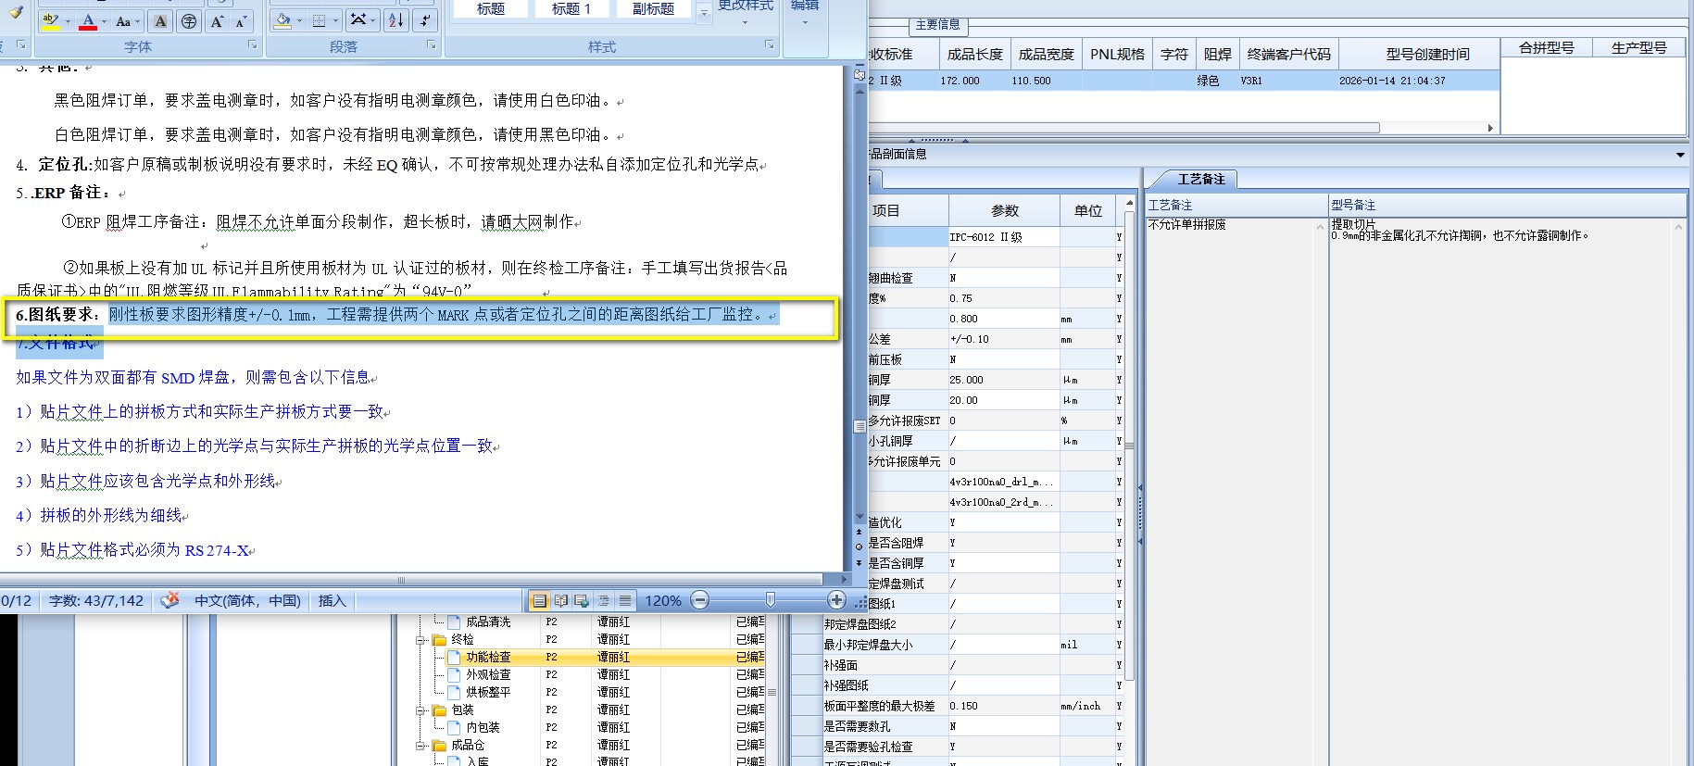
Task: Click the 字数: 43/7,142 word count
Action: 96,600
